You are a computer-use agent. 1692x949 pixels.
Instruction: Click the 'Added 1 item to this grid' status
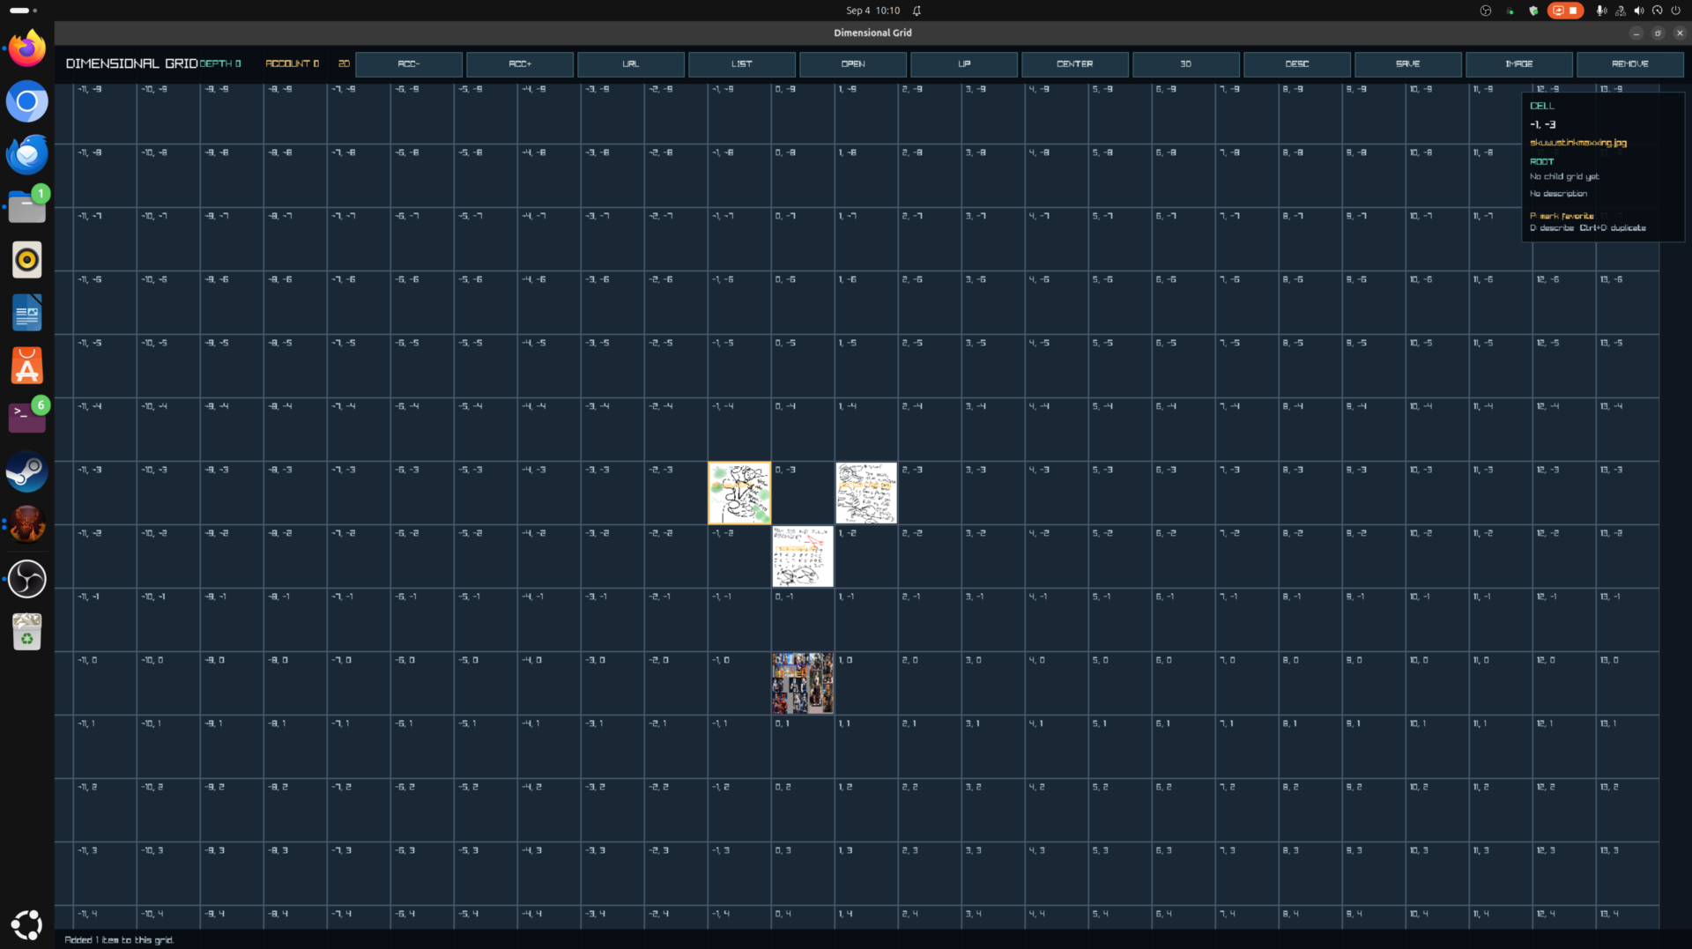point(119,940)
